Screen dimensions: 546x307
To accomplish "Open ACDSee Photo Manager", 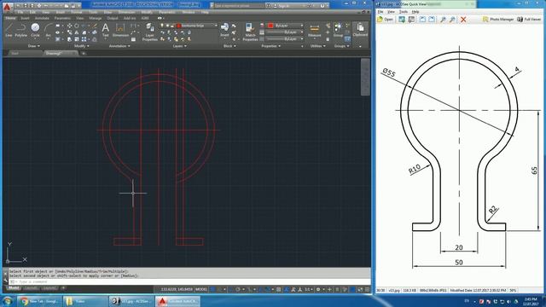I will (x=498, y=20).
